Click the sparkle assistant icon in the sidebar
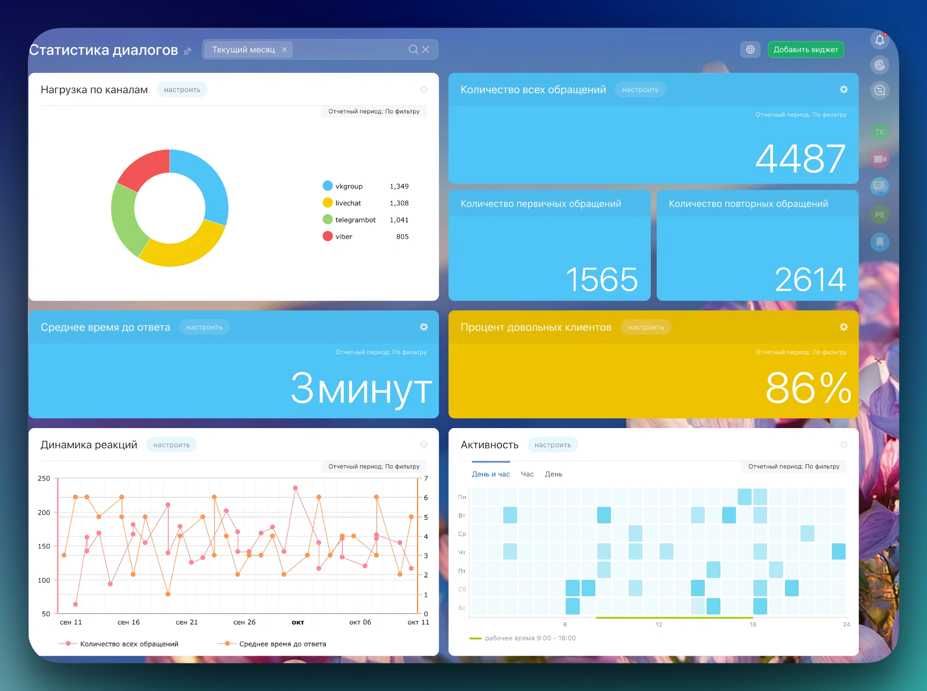 tap(880, 65)
